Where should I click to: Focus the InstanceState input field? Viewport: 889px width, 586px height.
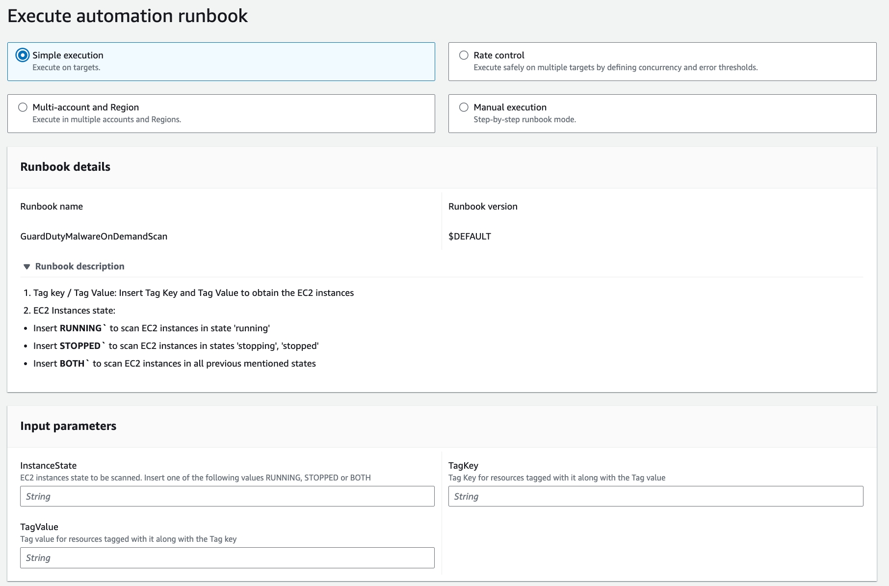tap(227, 496)
